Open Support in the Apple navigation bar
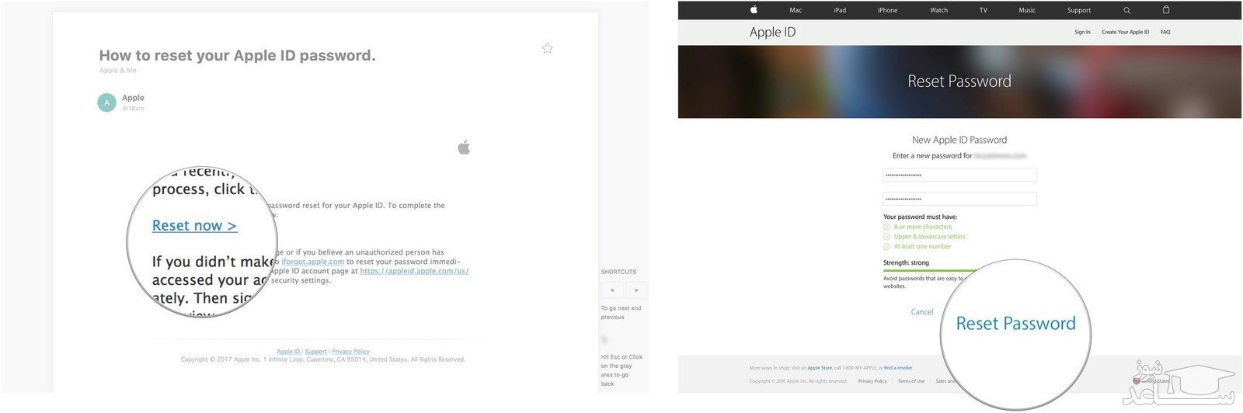 pyautogui.click(x=1078, y=10)
